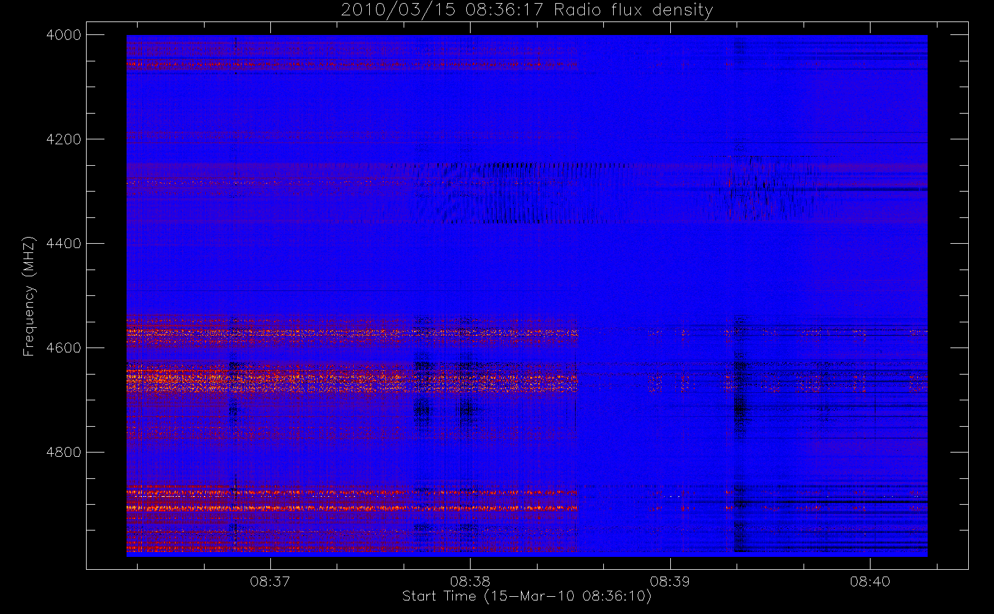Click the 08:40 time axis label
This screenshot has width=994, height=614.
click(870, 581)
